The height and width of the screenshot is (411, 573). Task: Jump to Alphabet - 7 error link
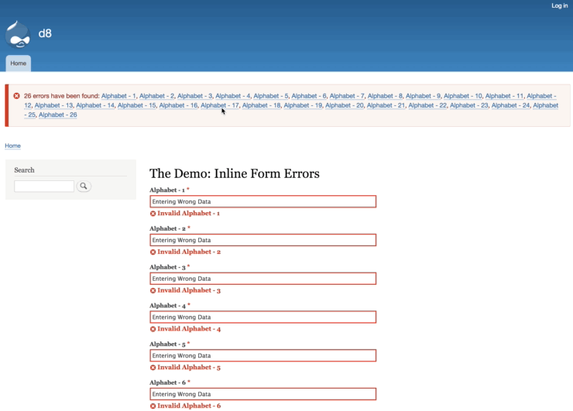347,96
